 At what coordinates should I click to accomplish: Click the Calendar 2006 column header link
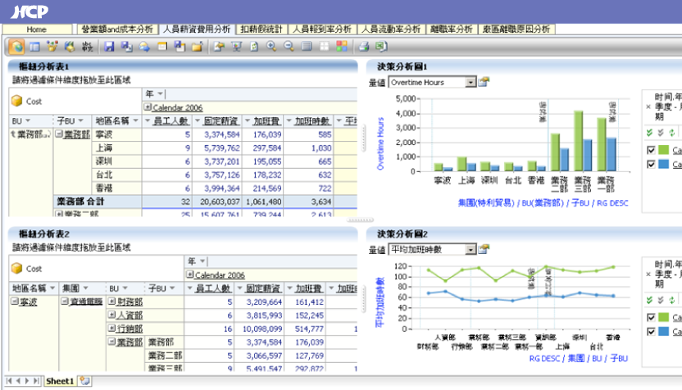[177, 107]
